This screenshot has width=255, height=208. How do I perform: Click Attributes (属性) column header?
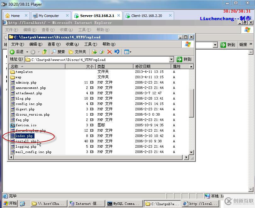click(x=180, y=67)
